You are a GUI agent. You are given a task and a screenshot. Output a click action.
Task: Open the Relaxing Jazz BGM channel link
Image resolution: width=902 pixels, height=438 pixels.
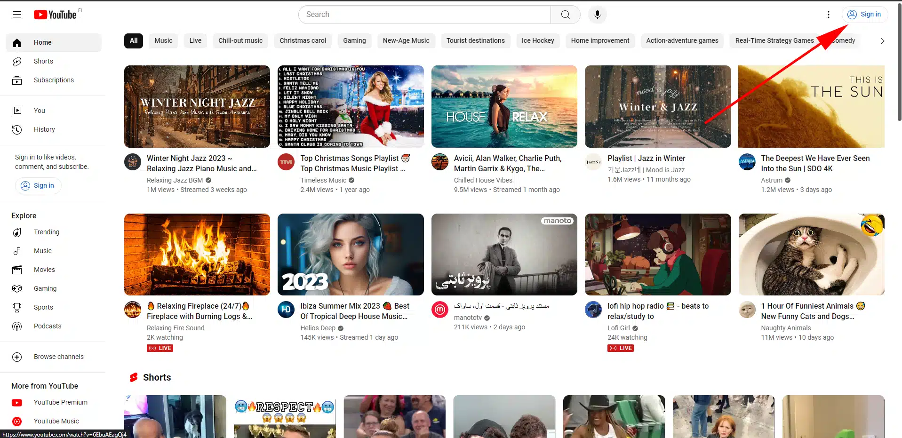175,180
